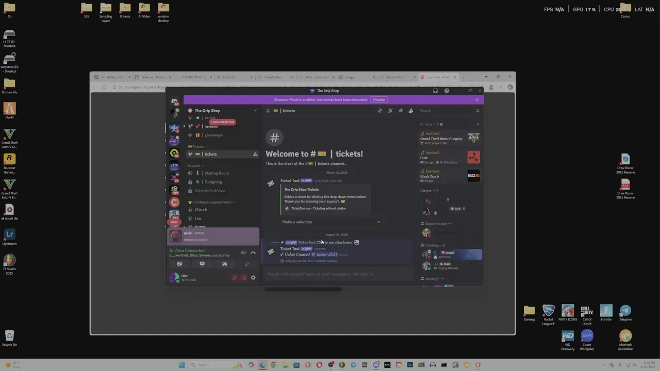This screenshot has width=660, height=371.
Task: Open Discord help question-mark icon
Action: click(x=447, y=91)
